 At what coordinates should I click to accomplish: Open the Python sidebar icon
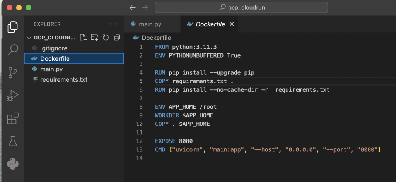coord(12,164)
